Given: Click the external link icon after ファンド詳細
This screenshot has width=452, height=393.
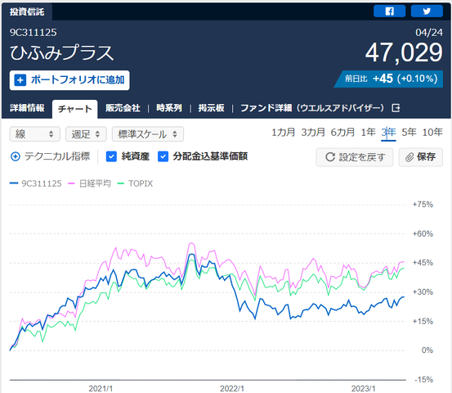Looking at the screenshot, I should coord(396,108).
